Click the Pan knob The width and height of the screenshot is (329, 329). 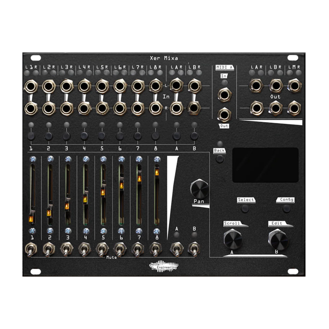coord(200,189)
